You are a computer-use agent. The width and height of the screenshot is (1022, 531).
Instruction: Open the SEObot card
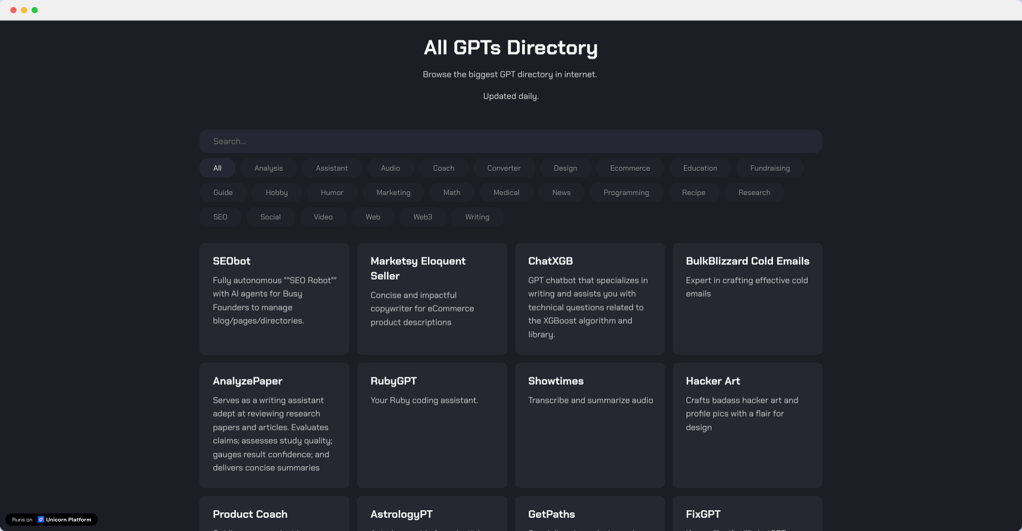pos(274,299)
